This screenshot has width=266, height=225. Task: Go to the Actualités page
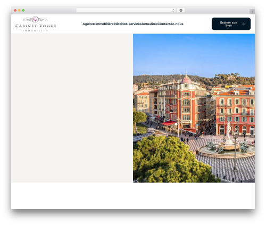click(x=149, y=24)
